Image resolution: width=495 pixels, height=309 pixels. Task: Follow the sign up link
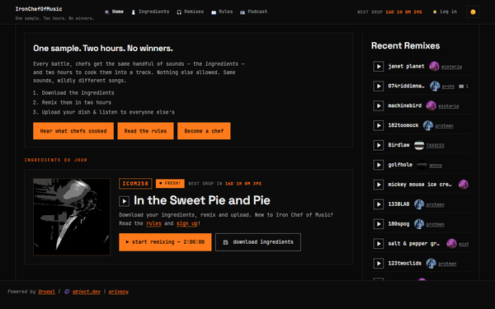coord(187,223)
